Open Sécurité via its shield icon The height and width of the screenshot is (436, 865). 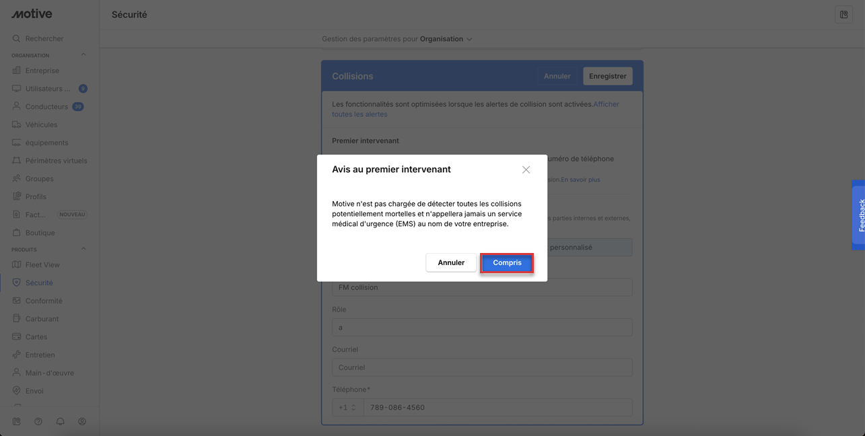click(17, 283)
